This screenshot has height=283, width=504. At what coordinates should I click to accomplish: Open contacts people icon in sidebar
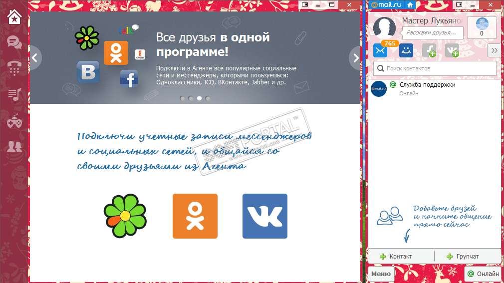(x=14, y=146)
